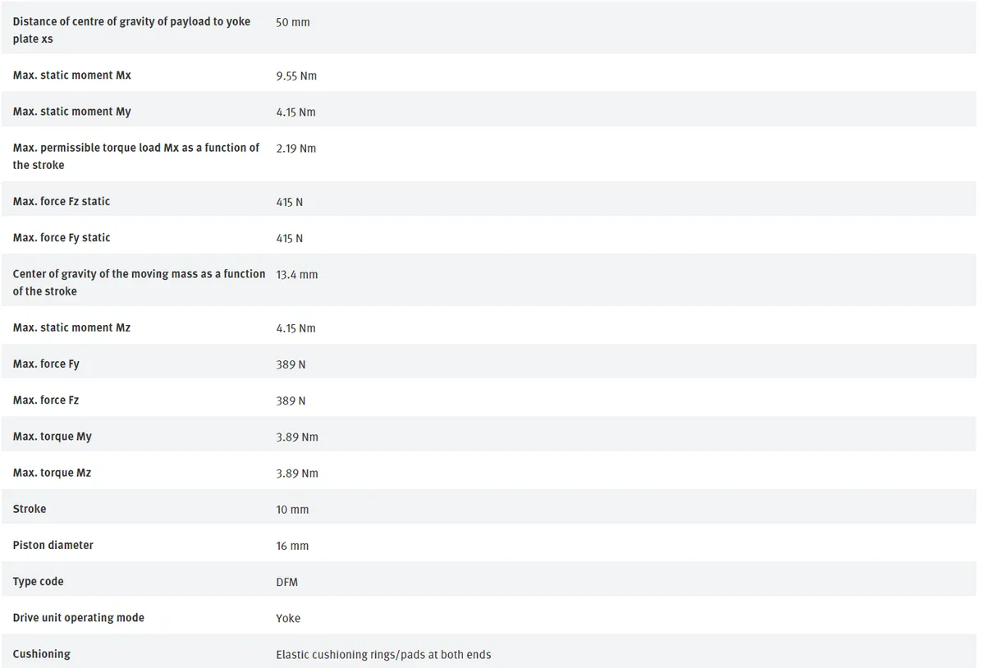Select the 'Drive unit operating mode' label
The image size is (985, 668).
(78, 618)
